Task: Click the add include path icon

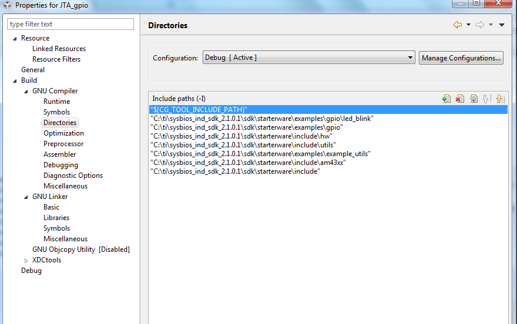Action: point(446,99)
